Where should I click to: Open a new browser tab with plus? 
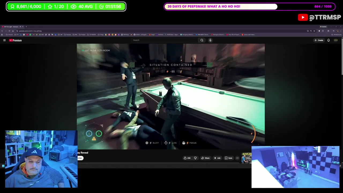(x=26, y=27)
